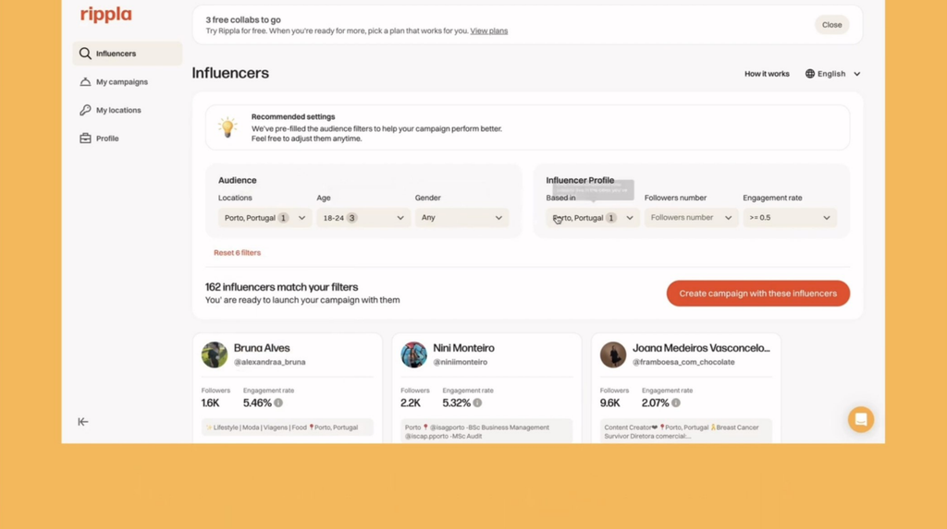Open the chat support bubble icon
Viewport: 947px width, 529px height.
point(861,419)
